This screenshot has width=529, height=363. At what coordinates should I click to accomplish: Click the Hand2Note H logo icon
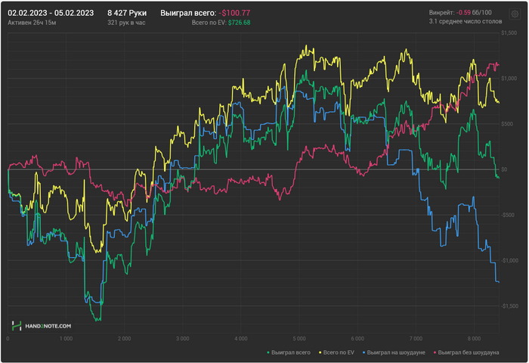[x=16, y=325]
